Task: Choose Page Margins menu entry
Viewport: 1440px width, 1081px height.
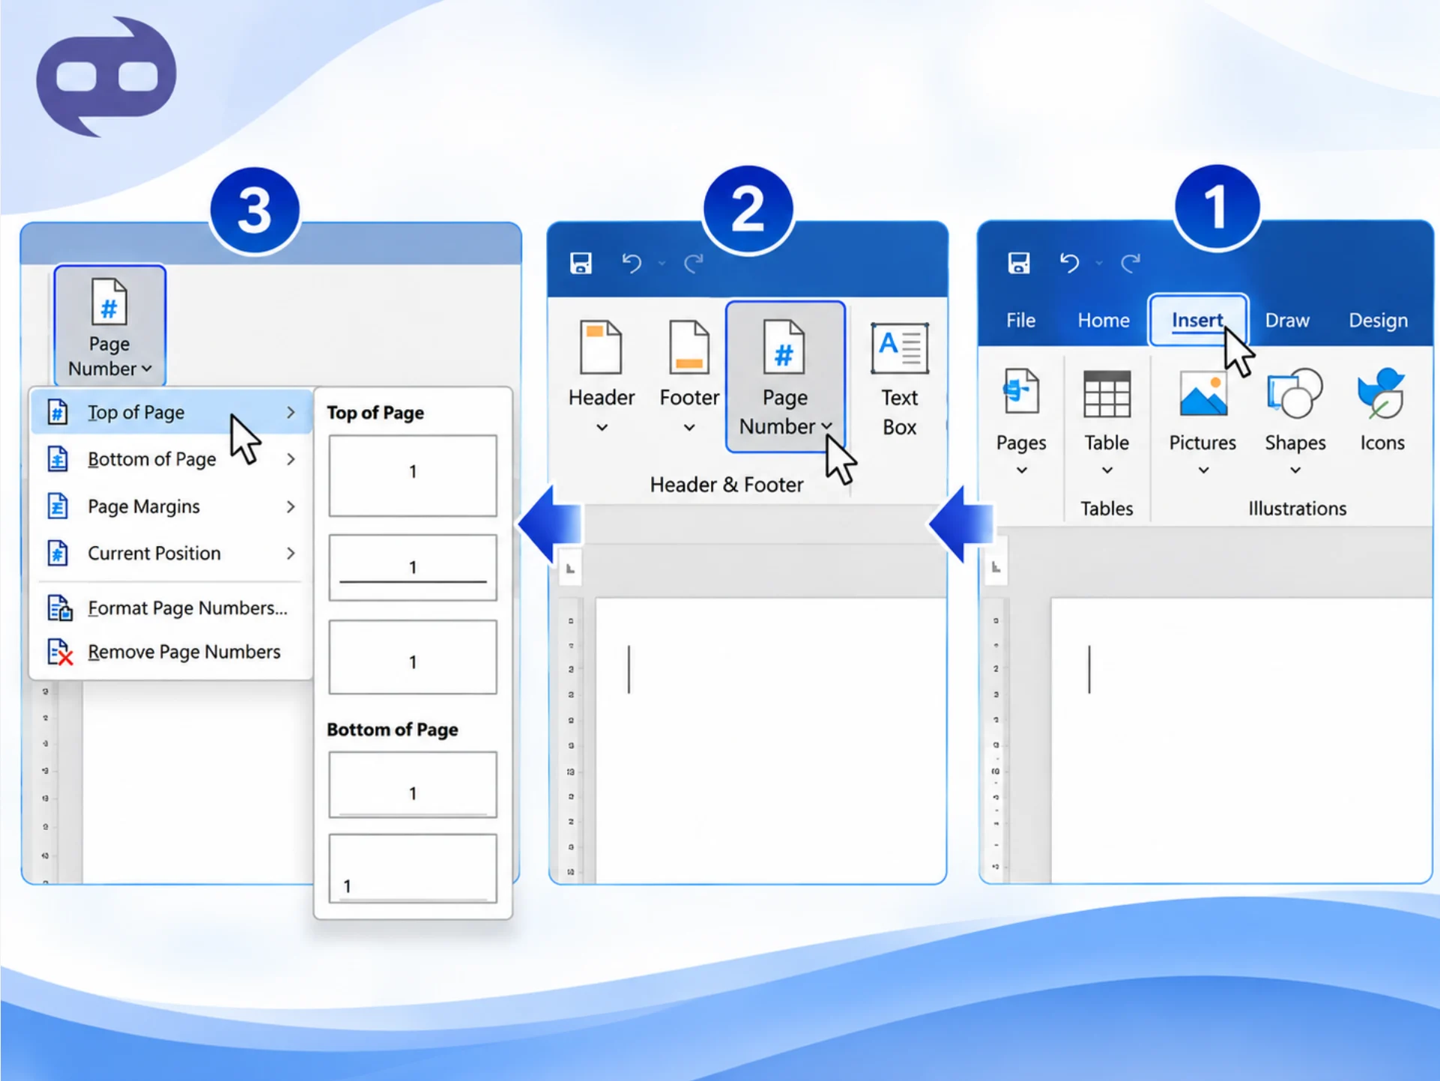Action: pyautogui.click(x=172, y=506)
